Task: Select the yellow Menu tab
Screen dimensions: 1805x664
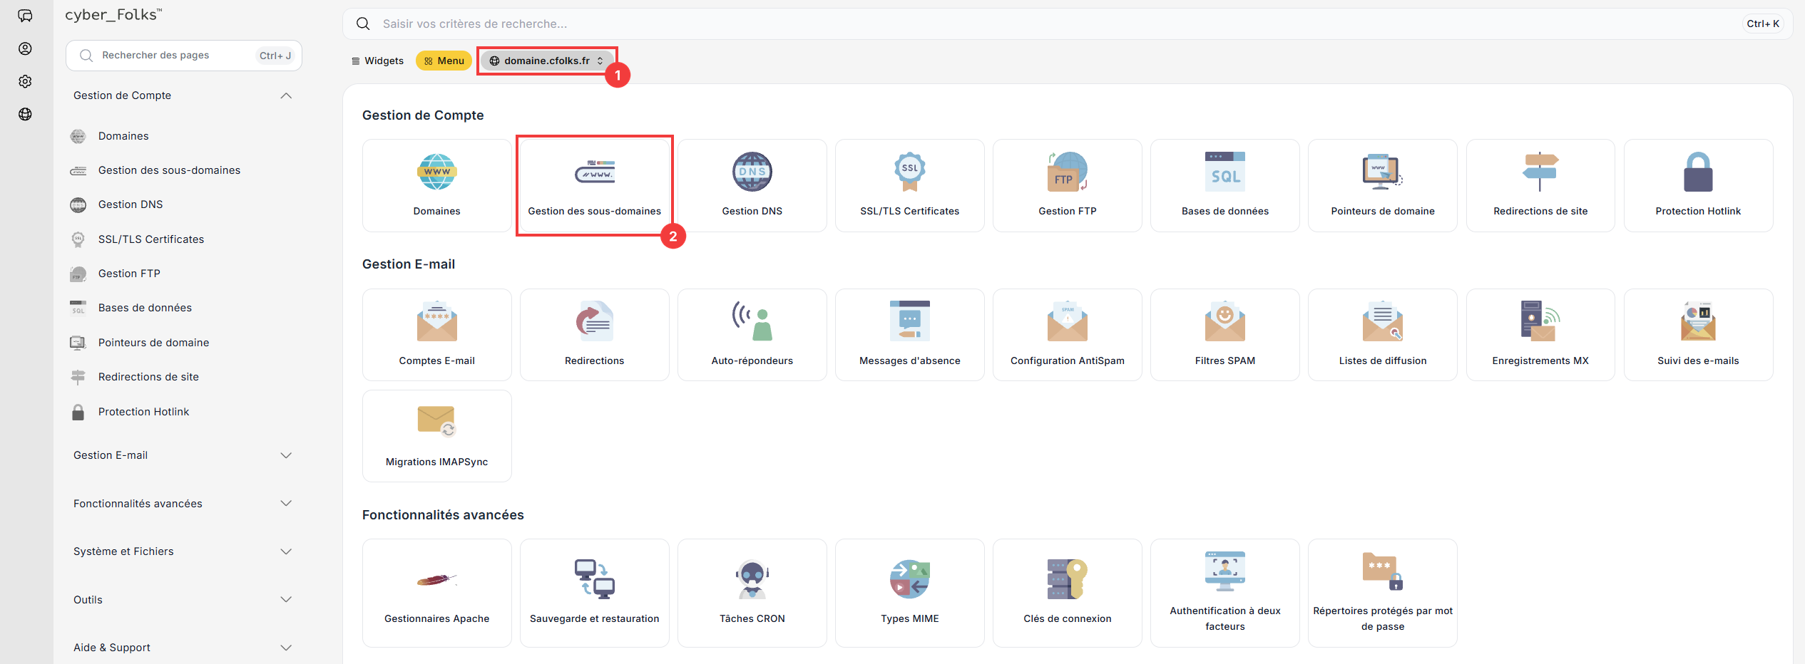Action: click(444, 61)
